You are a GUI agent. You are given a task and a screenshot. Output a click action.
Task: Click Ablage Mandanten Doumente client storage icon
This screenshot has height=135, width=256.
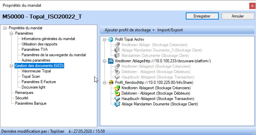pyautogui.click(x=117, y=104)
